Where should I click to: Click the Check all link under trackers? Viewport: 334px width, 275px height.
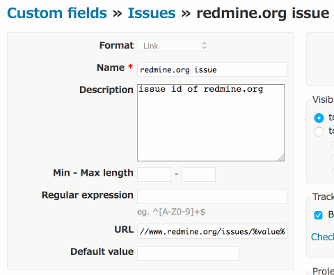(x=322, y=237)
